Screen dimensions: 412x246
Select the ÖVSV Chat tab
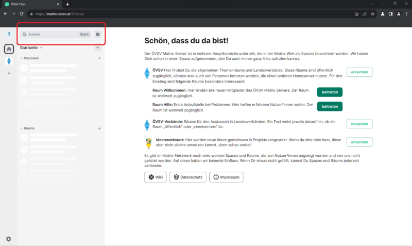31,5
